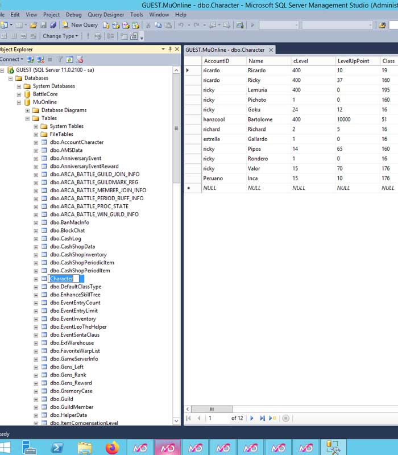398x455 pixels.
Task: Click the Undo arrow icon in toolbar
Action: (181, 25)
